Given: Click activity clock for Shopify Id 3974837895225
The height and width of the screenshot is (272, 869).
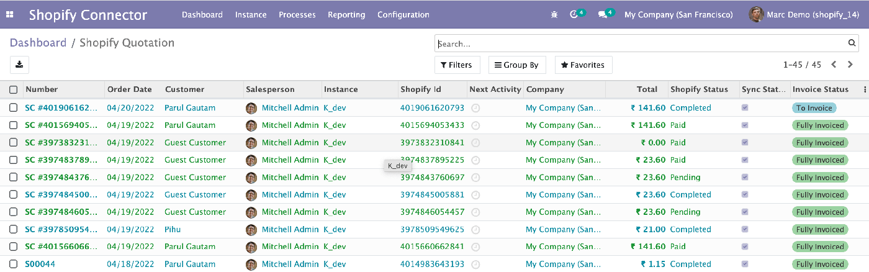Looking at the screenshot, I should pyautogui.click(x=475, y=160).
